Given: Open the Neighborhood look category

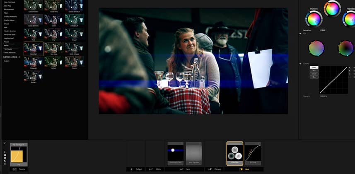Looking at the screenshot, I should point(8,38).
